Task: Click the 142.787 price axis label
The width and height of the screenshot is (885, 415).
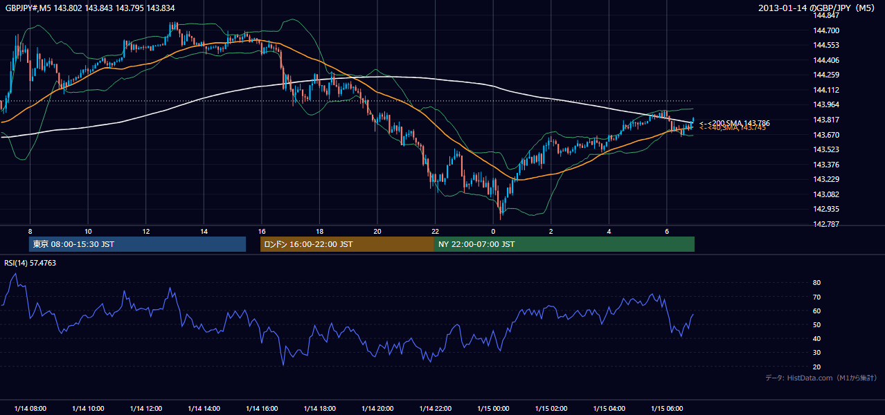Action: tap(827, 224)
